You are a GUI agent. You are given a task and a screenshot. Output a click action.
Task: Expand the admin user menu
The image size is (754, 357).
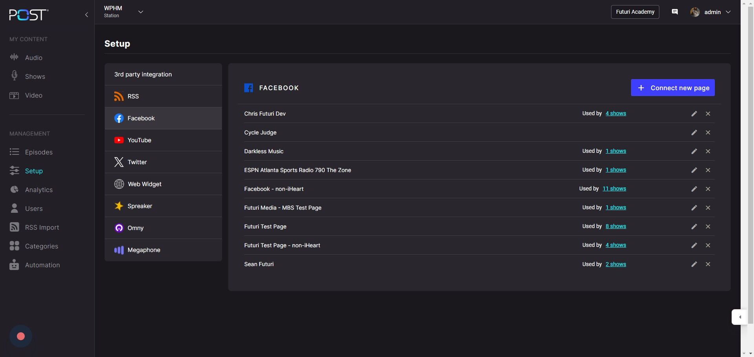728,12
